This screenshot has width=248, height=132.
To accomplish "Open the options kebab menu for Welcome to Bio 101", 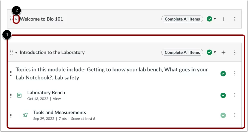I will click(x=235, y=19).
